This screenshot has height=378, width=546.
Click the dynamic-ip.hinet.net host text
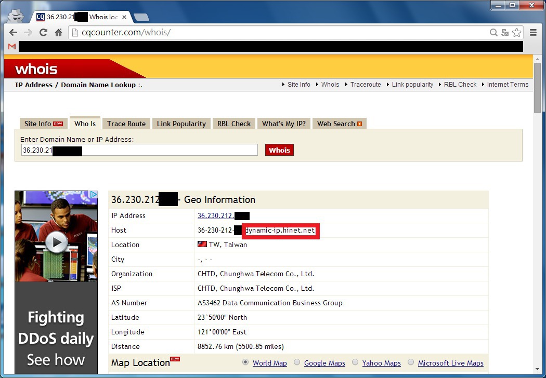tap(280, 230)
